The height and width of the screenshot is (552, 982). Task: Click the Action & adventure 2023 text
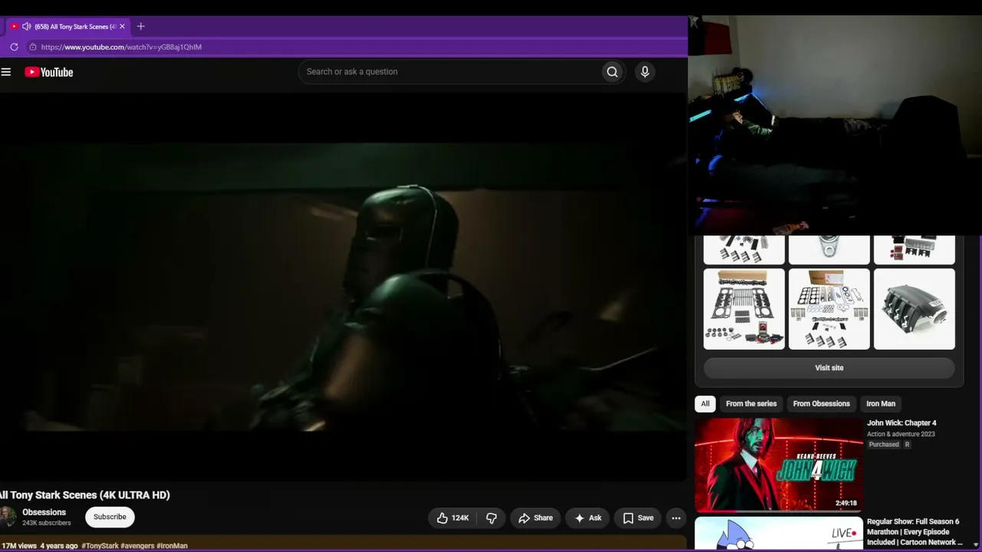click(x=901, y=434)
